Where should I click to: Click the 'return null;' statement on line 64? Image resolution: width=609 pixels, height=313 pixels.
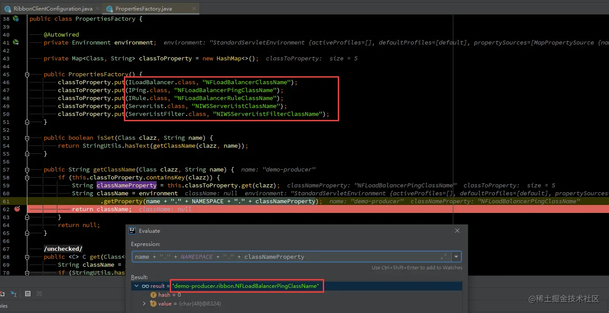pos(79,225)
